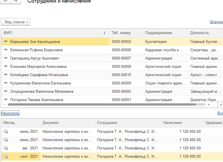Click the posted document icon for авг. 2021

(6, 148)
